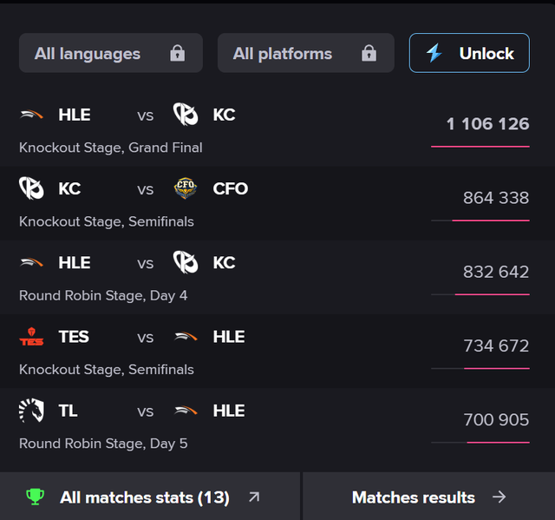Click the Team Liquid logo

pyautogui.click(x=32, y=411)
